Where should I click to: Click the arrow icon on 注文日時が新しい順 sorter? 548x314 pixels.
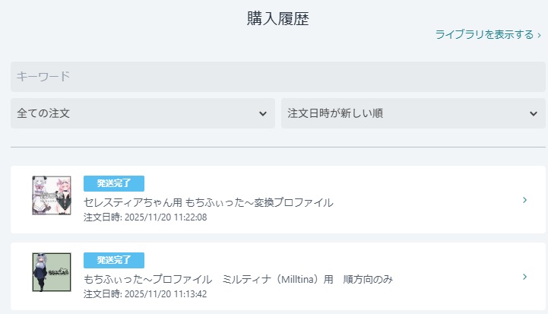pos(533,113)
